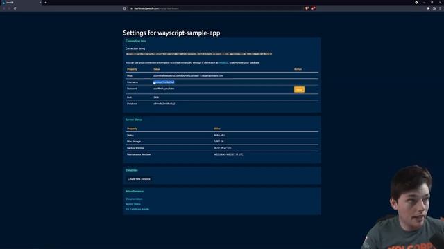Open the browser hamburger menu
The image size is (444, 249).
441,8
